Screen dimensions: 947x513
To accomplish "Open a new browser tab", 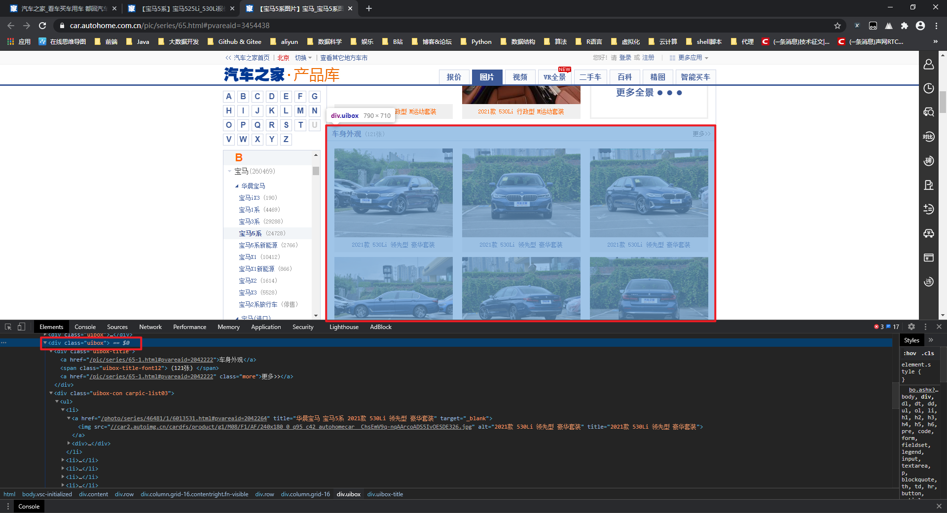I will (369, 8).
